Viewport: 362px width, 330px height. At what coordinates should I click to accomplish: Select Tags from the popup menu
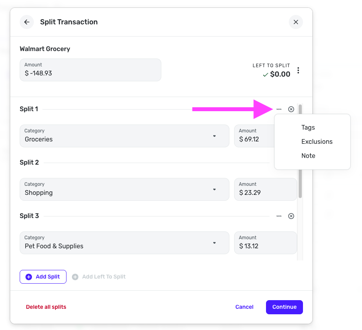[308, 128]
